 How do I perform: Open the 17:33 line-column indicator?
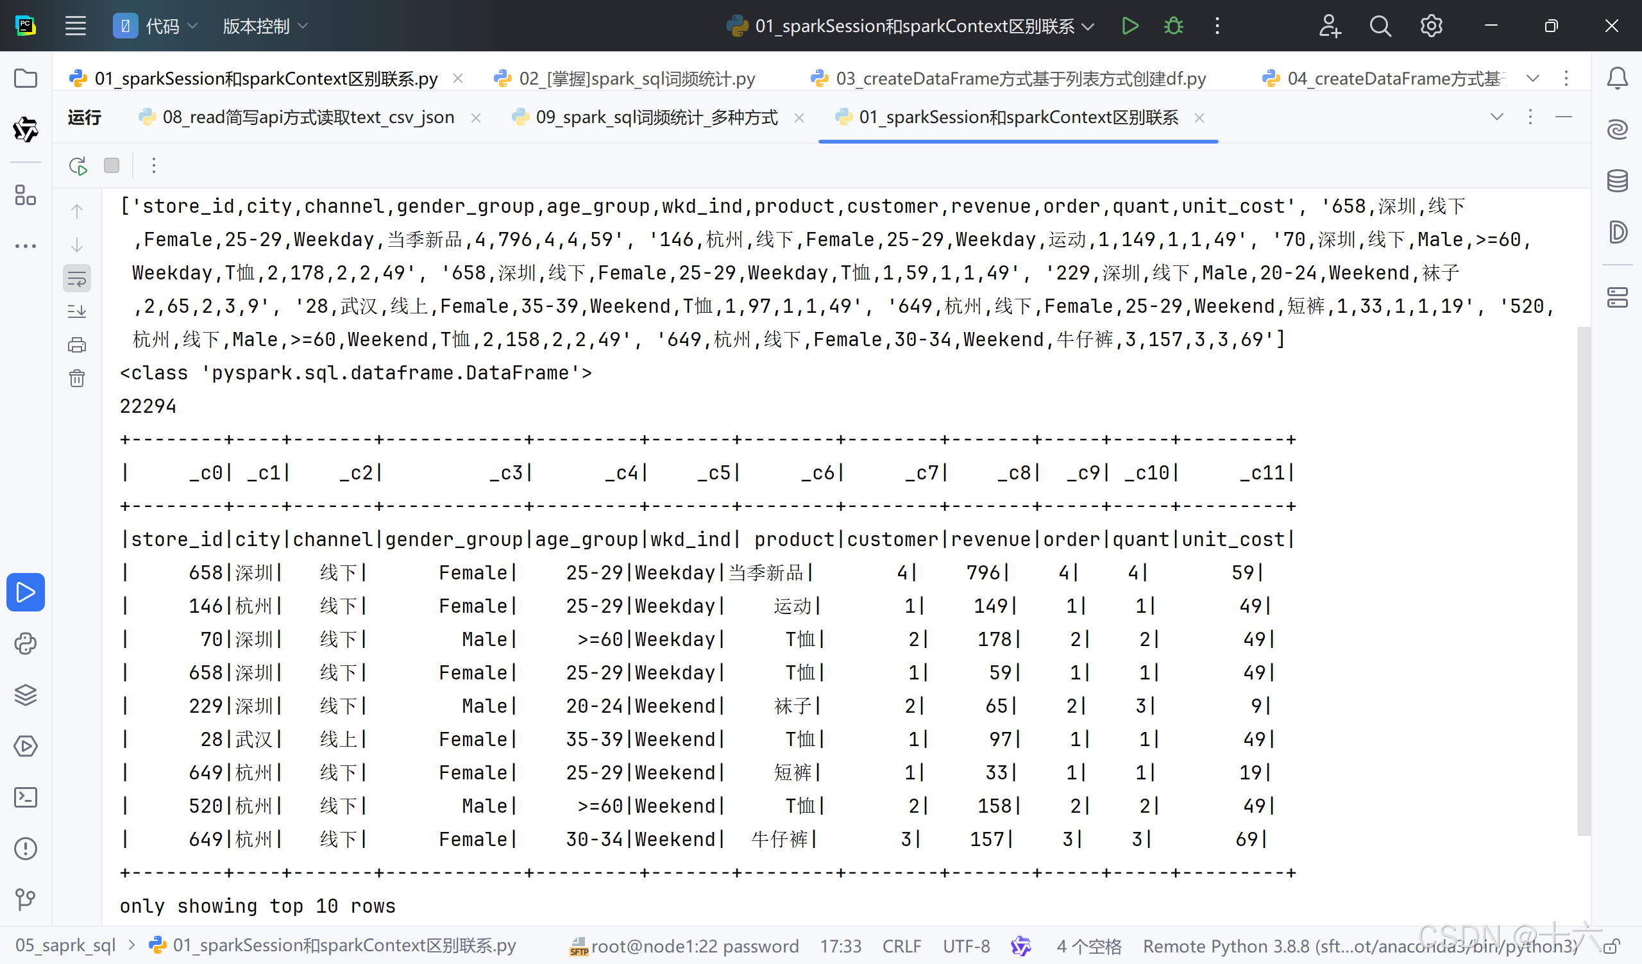tap(840, 946)
